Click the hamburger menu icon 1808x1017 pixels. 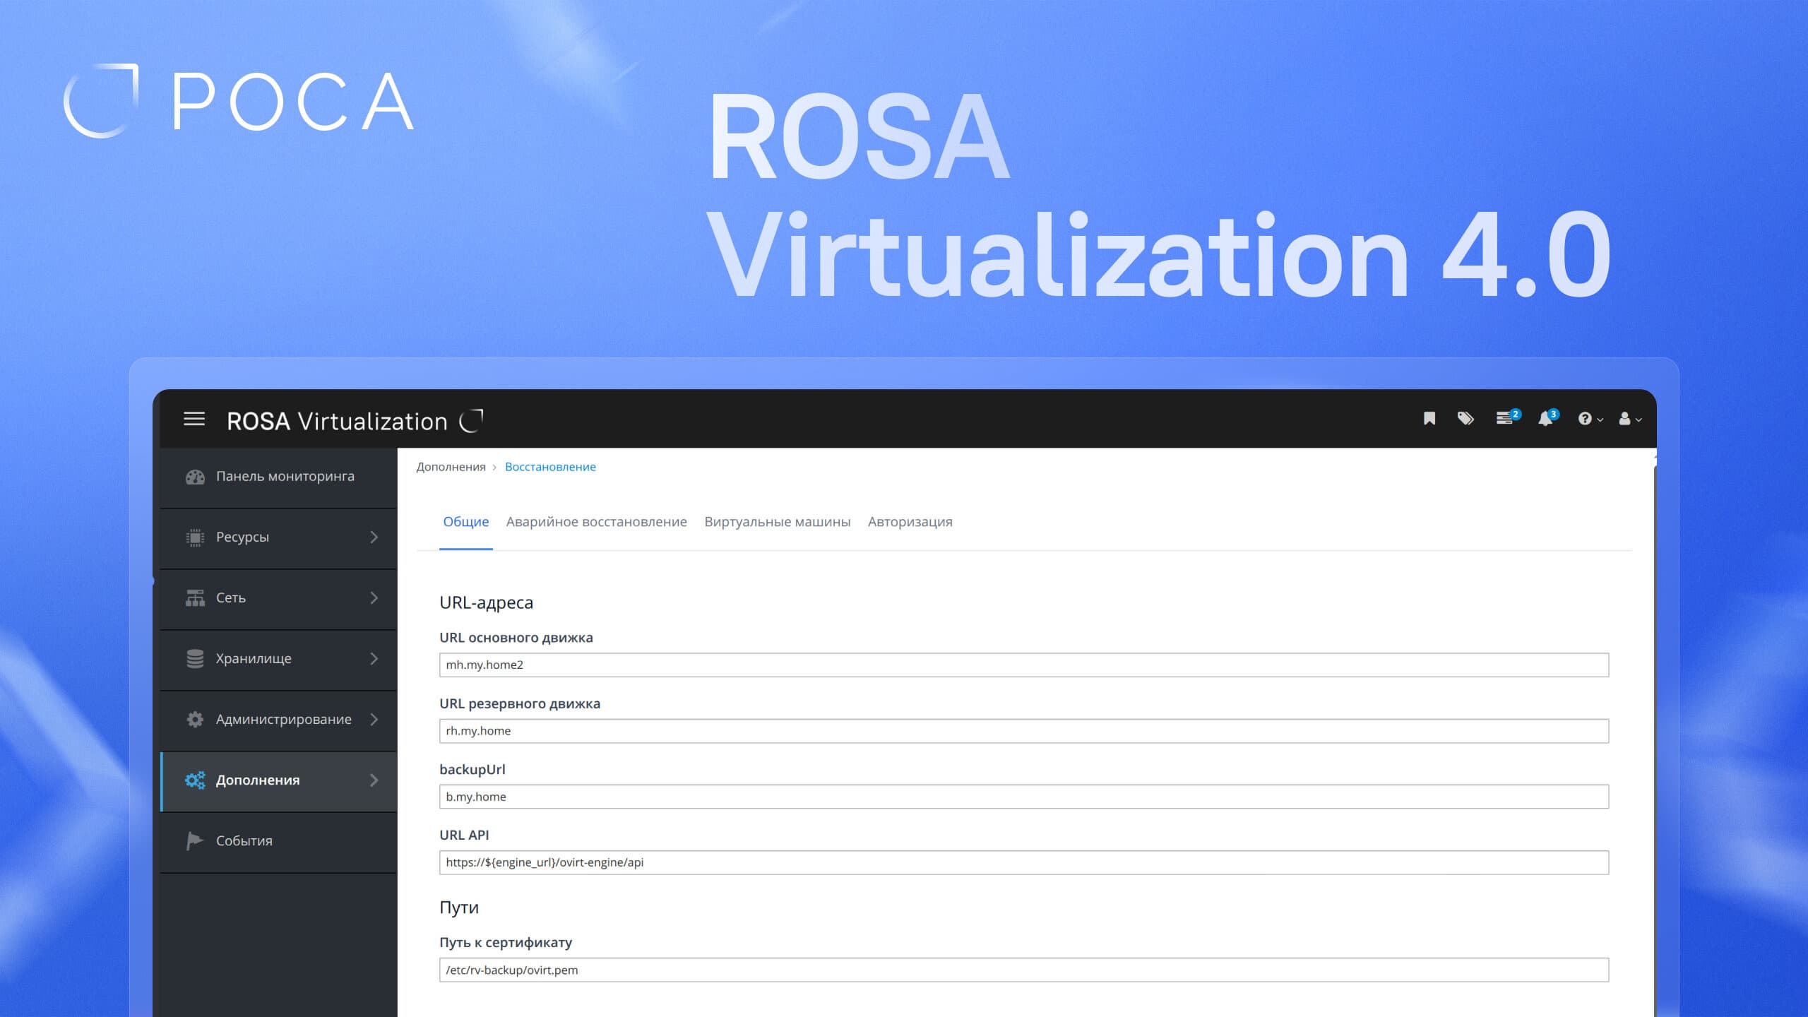(194, 419)
